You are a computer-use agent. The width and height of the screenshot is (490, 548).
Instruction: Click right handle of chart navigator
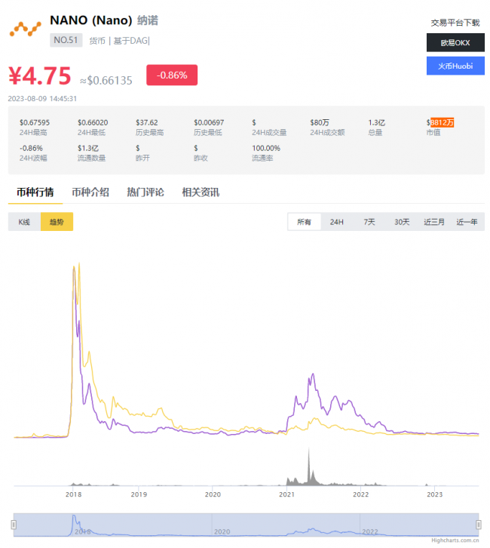pyautogui.click(x=478, y=524)
